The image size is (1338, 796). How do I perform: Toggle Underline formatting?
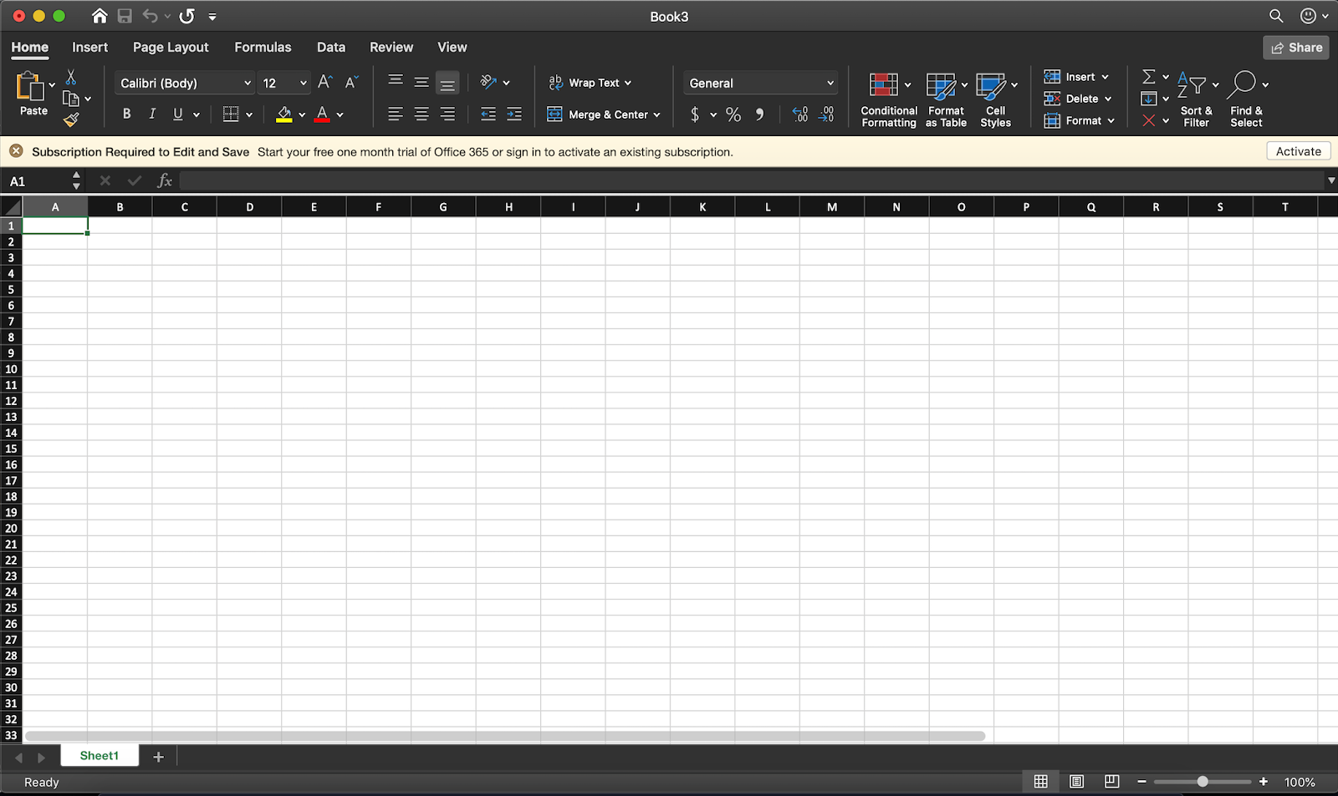tap(178, 114)
